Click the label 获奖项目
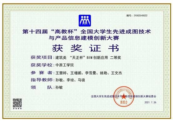 41,57
